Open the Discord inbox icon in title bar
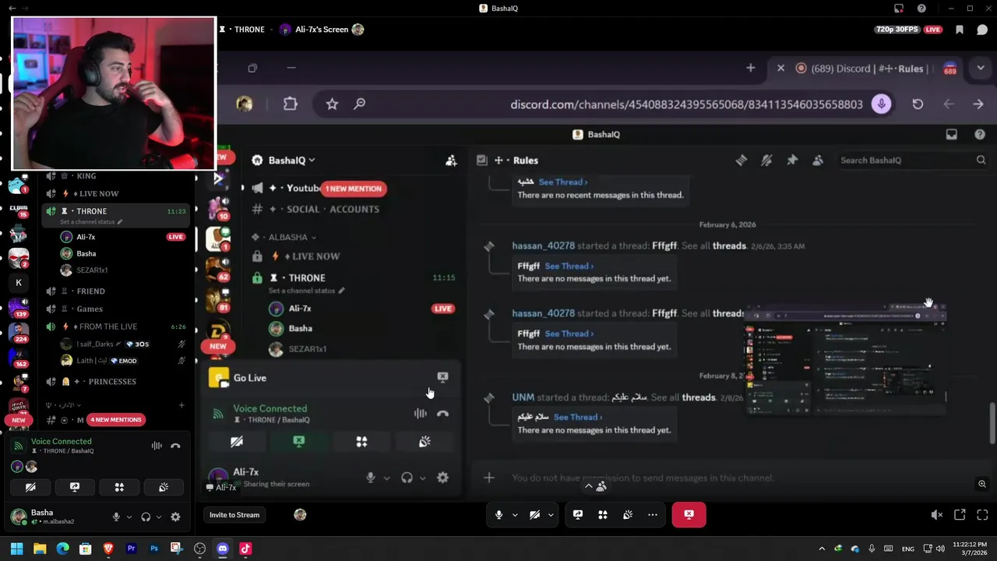The height and width of the screenshot is (561, 997). pos(899,9)
